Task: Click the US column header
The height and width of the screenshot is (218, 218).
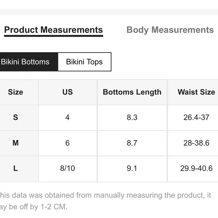Action: click(68, 92)
